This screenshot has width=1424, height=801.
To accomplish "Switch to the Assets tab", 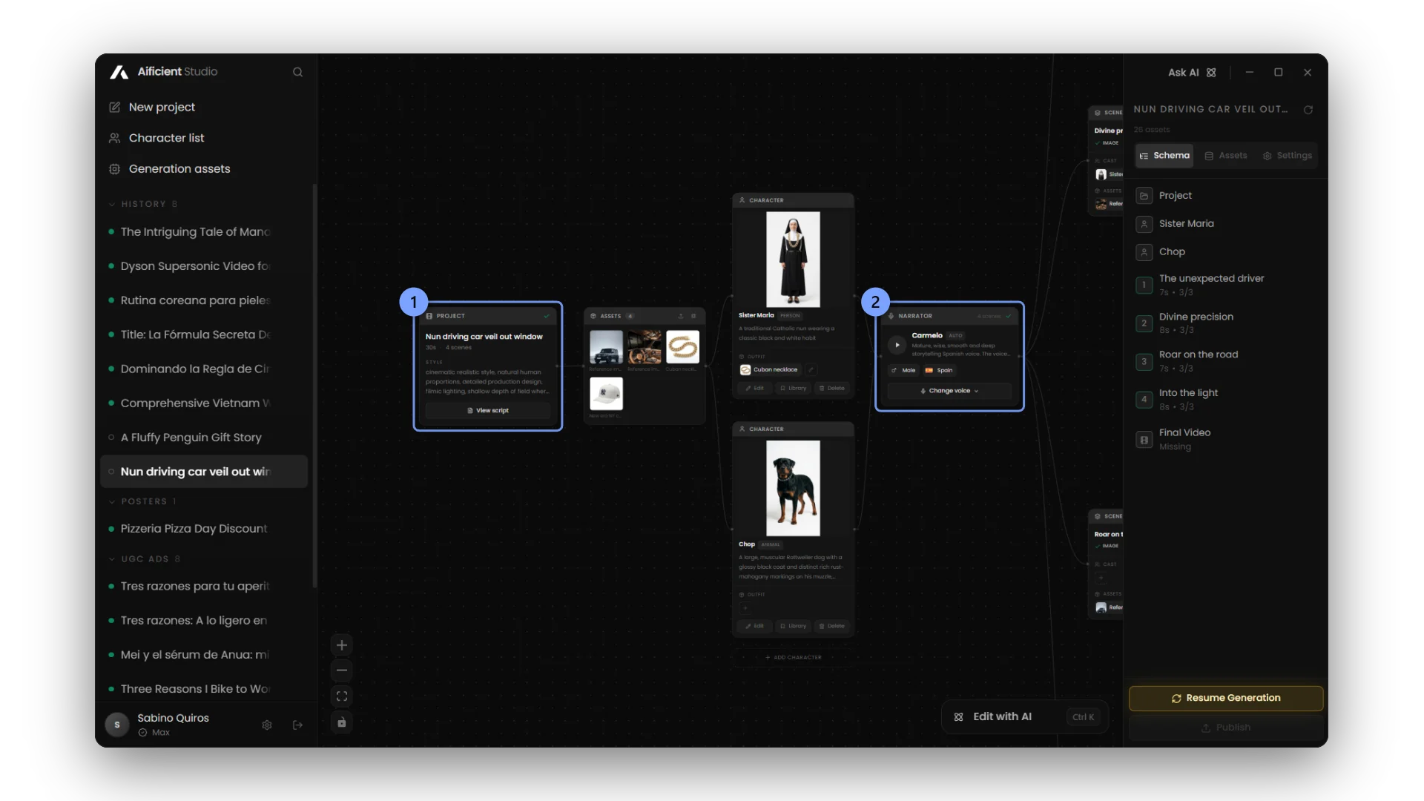I will [1226, 156].
